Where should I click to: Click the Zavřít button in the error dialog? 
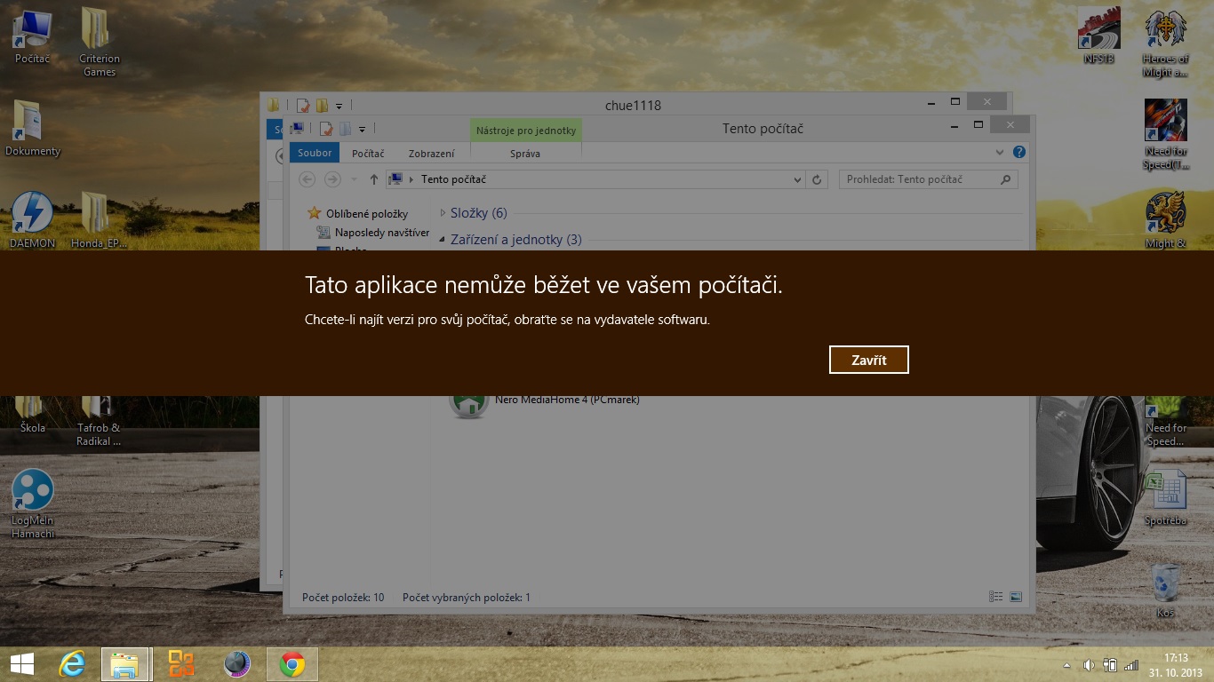coord(868,360)
